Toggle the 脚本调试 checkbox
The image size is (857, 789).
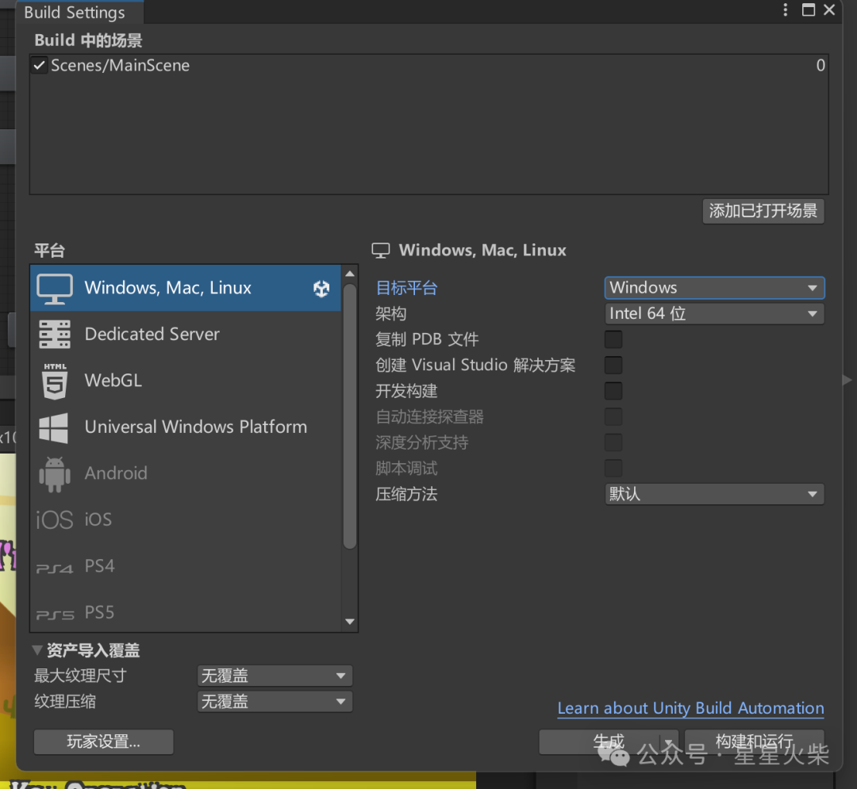point(613,468)
